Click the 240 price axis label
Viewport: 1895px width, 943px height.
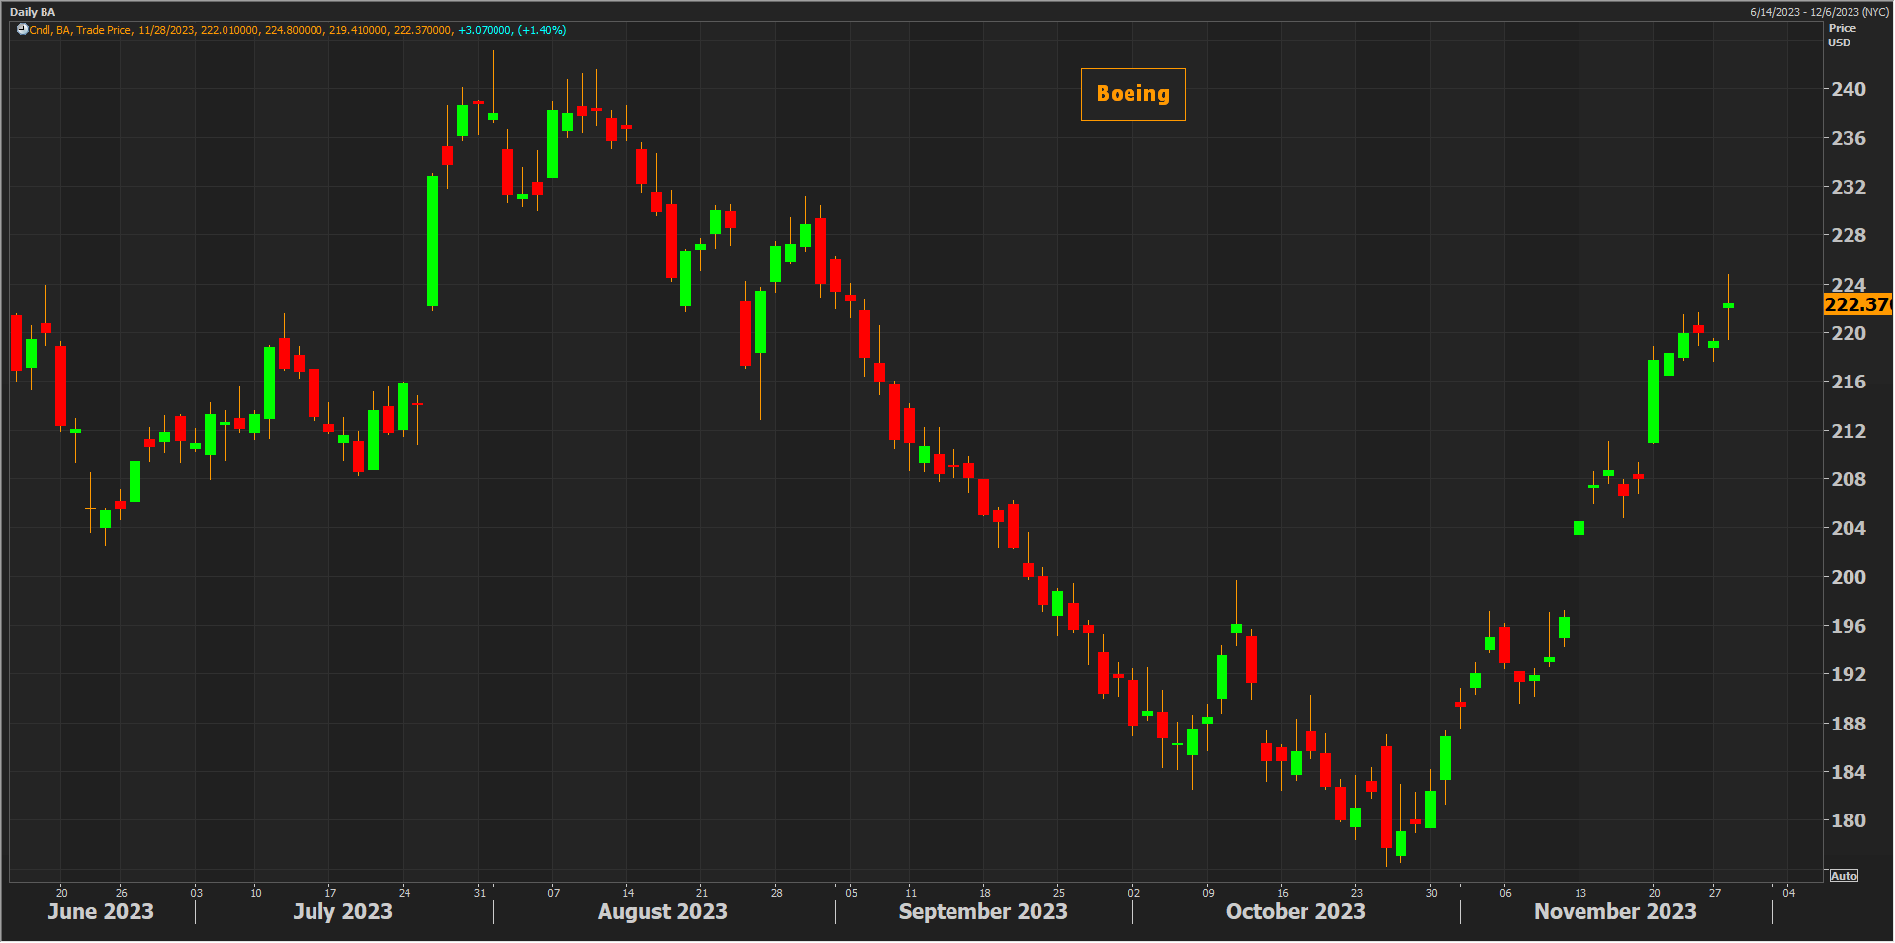coord(1848,90)
